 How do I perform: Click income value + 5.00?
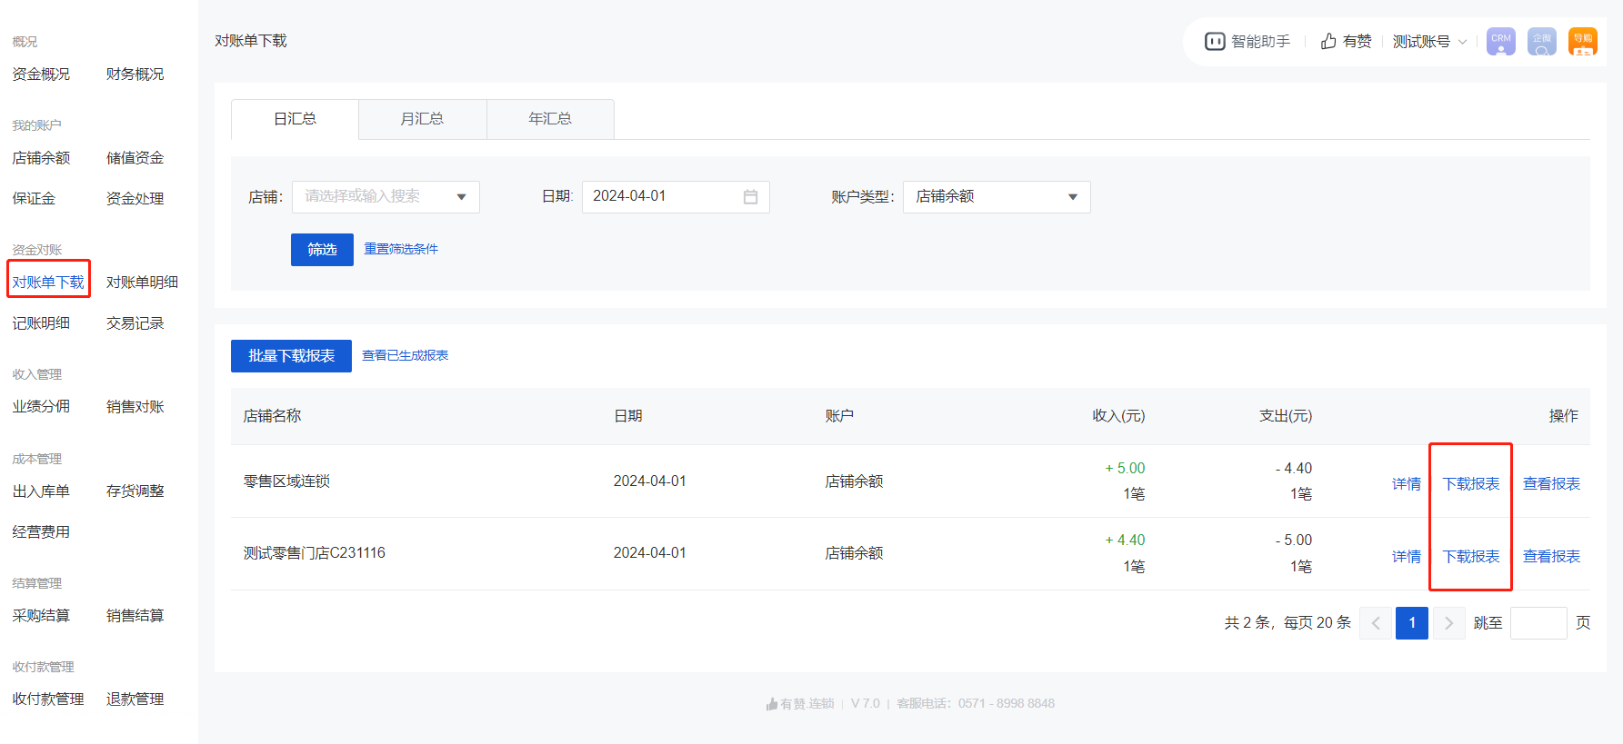pos(1125,469)
